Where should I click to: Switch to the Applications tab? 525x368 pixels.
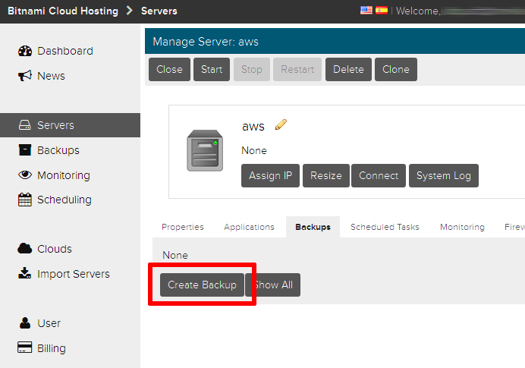[x=249, y=227]
